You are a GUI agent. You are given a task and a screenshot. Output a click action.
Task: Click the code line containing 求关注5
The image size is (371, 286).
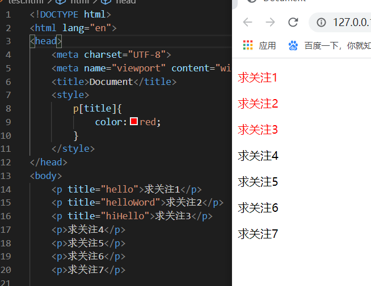(88, 243)
